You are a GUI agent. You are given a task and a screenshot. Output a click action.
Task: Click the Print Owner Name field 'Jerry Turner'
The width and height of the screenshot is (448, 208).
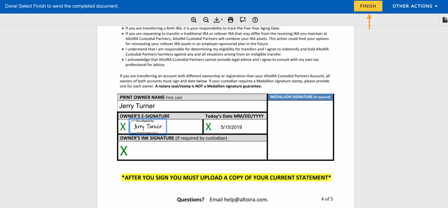(192, 106)
